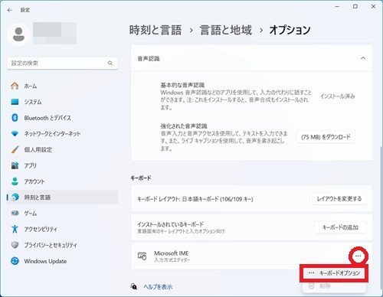The image size is (383, 297).
Task: Click the privacy shield icon
Action: 15,245
